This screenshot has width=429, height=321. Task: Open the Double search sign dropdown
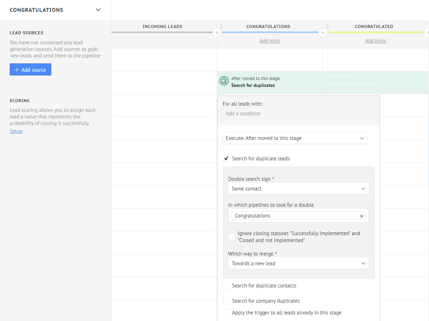298,189
